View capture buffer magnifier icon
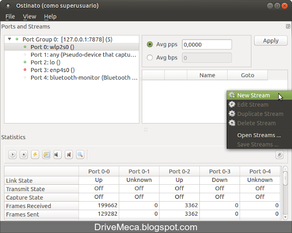The height and width of the screenshot is (233, 292). click(x=80, y=155)
